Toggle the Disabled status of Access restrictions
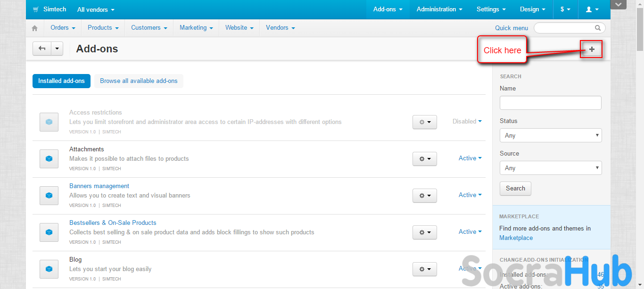644x289 pixels. pyautogui.click(x=467, y=122)
